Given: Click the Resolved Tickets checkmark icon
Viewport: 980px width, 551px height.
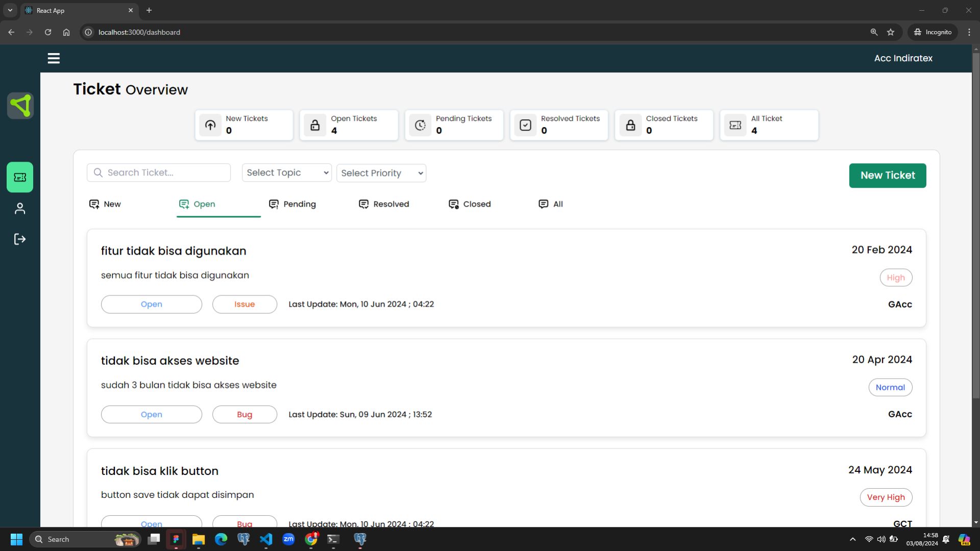Looking at the screenshot, I should click(x=525, y=125).
